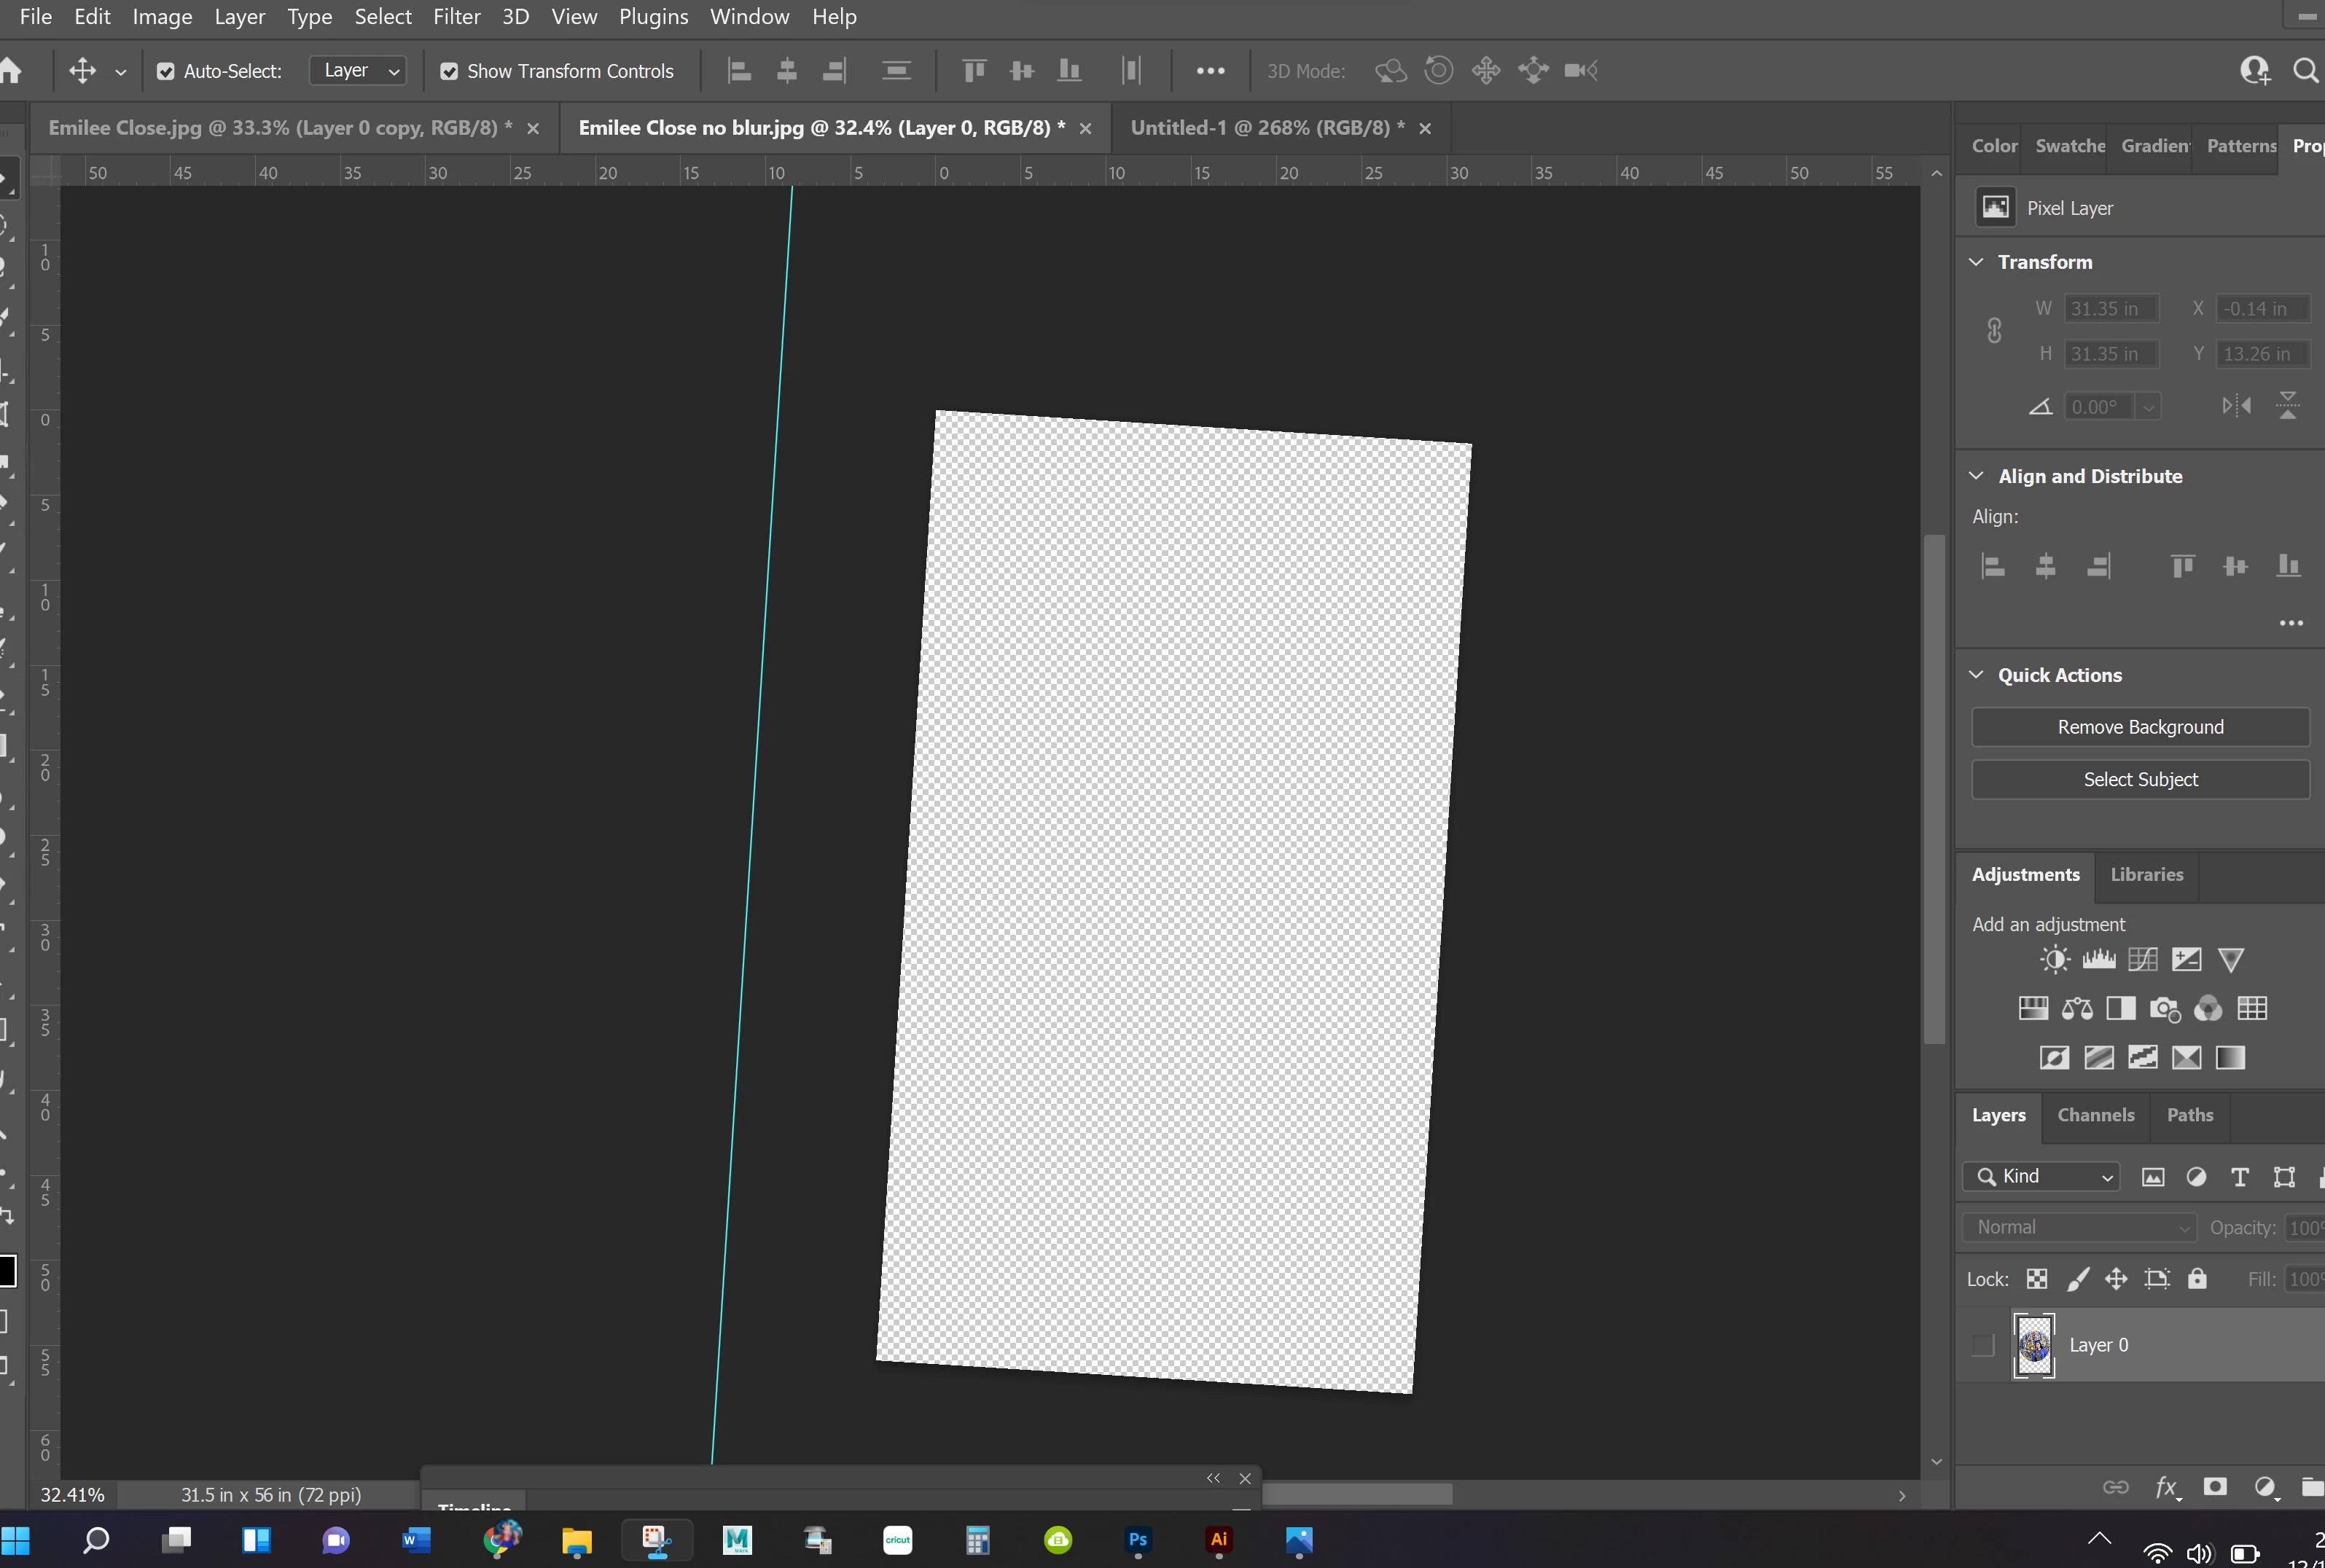Image resolution: width=2325 pixels, height=1568 pixels.
Task: Click the add layer style fx icon
Action: (2166, 1487)
